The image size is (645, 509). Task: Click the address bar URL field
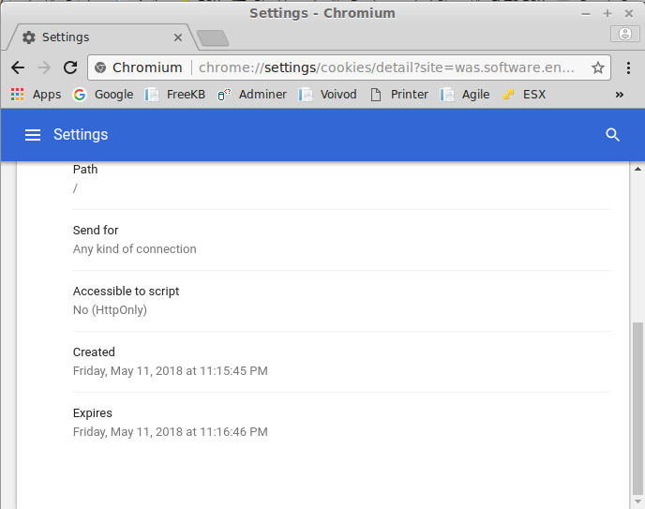click(386, 67)
